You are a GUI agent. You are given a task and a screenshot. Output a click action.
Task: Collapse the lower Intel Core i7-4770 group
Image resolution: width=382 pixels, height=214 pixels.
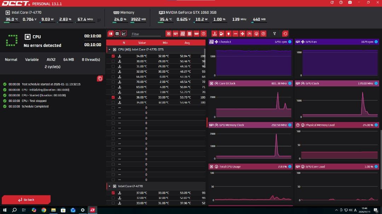(109, 186)
